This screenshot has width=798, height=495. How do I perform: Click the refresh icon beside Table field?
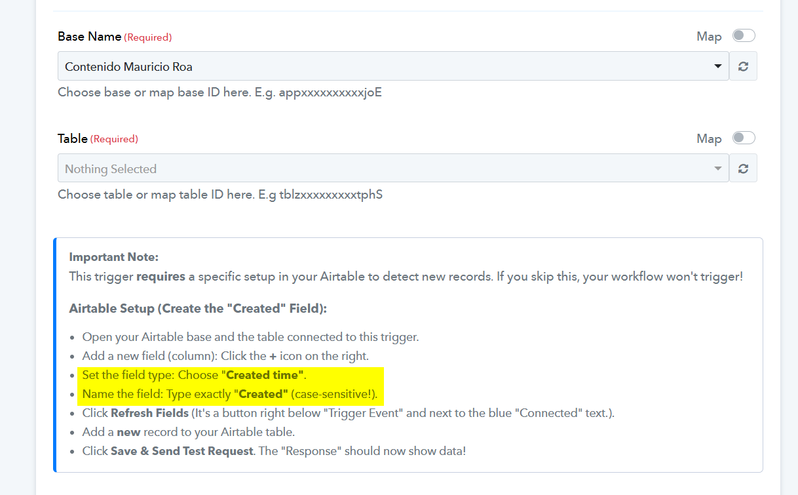click(x=743, y=168)
